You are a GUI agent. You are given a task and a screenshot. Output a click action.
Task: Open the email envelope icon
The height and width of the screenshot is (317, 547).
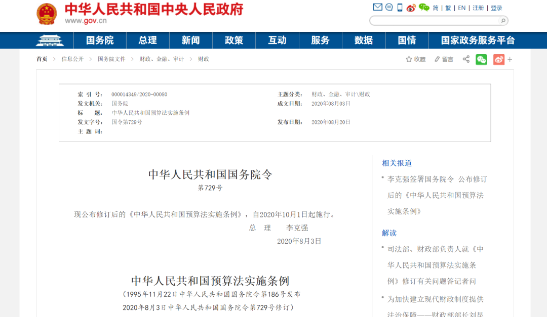click(378, 7)
